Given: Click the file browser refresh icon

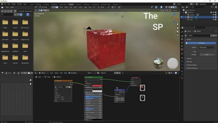Looking at the screenshot, I should click(x=11, y=11).
